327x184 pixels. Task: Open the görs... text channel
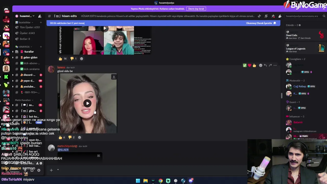(28, 111)
